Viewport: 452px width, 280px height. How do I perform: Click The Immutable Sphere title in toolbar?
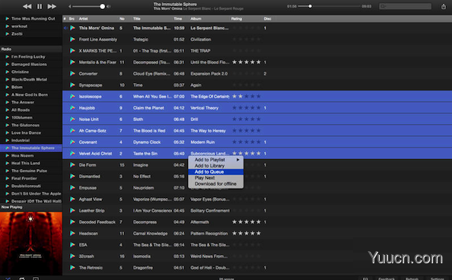175,4
